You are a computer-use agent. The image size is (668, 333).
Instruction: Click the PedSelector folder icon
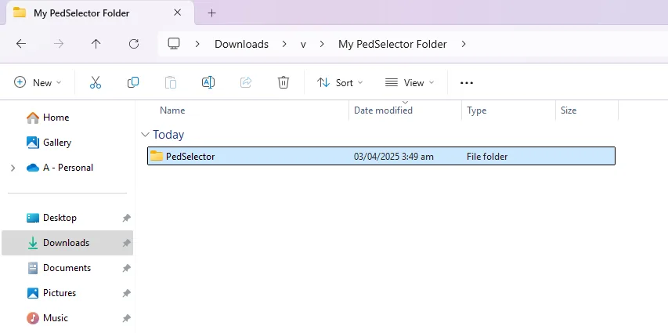[157, 156]
